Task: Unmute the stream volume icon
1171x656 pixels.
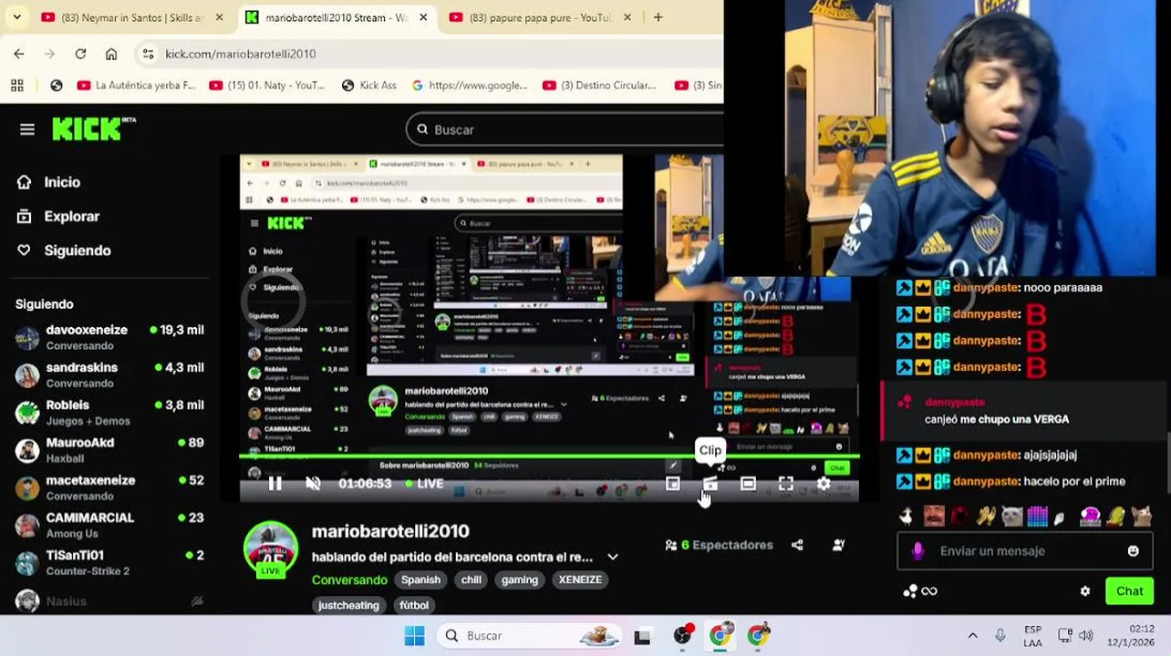Action: 313,484
